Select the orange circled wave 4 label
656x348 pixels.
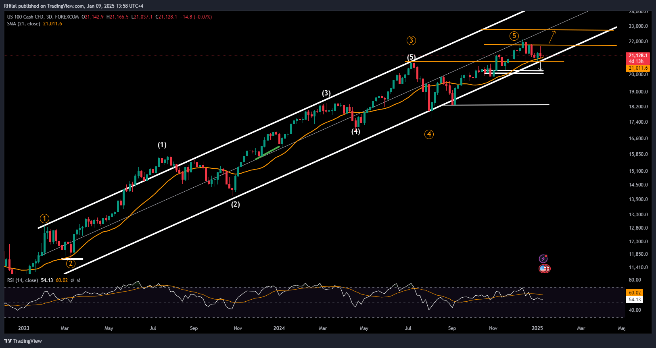point(429,134)
